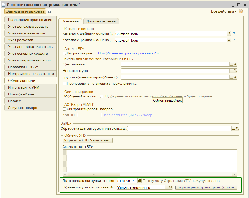Switch to the Дополнительные tab

coord(101,21)
